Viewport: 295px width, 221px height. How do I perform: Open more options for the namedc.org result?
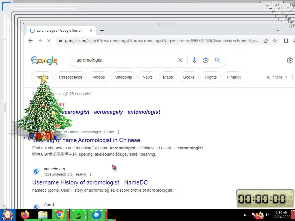click(x=91, y=174)
